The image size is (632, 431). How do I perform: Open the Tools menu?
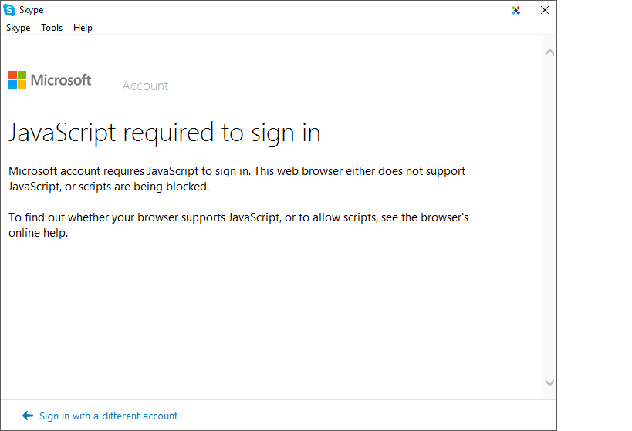coord(52,28)
